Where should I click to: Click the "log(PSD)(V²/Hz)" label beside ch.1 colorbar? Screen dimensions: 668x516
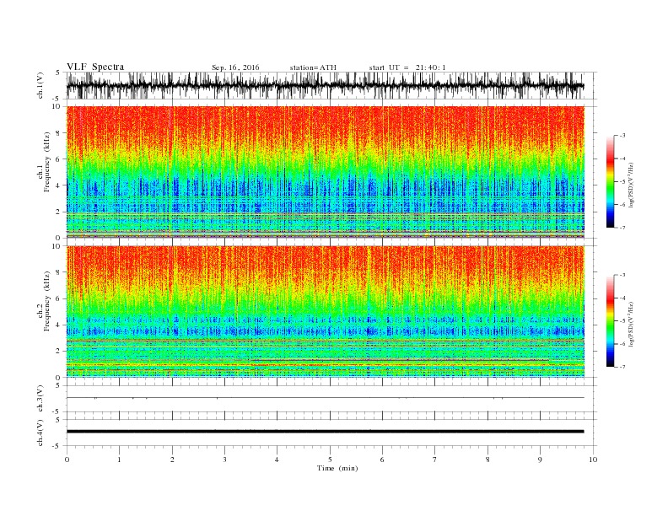click(632, 185)
